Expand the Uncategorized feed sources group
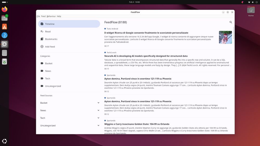 pyautogui.click(x=98, y=126)
